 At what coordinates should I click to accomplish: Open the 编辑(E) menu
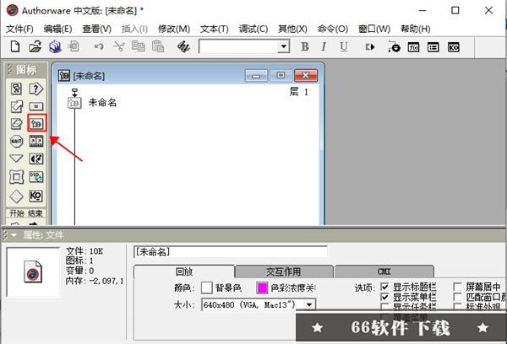coord(57,29)
